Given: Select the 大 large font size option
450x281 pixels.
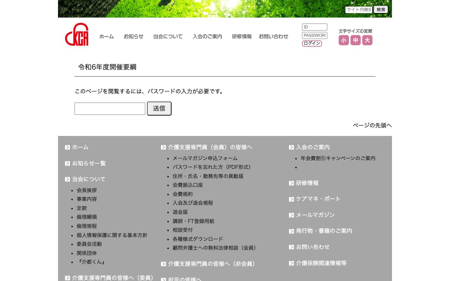Looking at the screenshot, I should coord(367,40).
